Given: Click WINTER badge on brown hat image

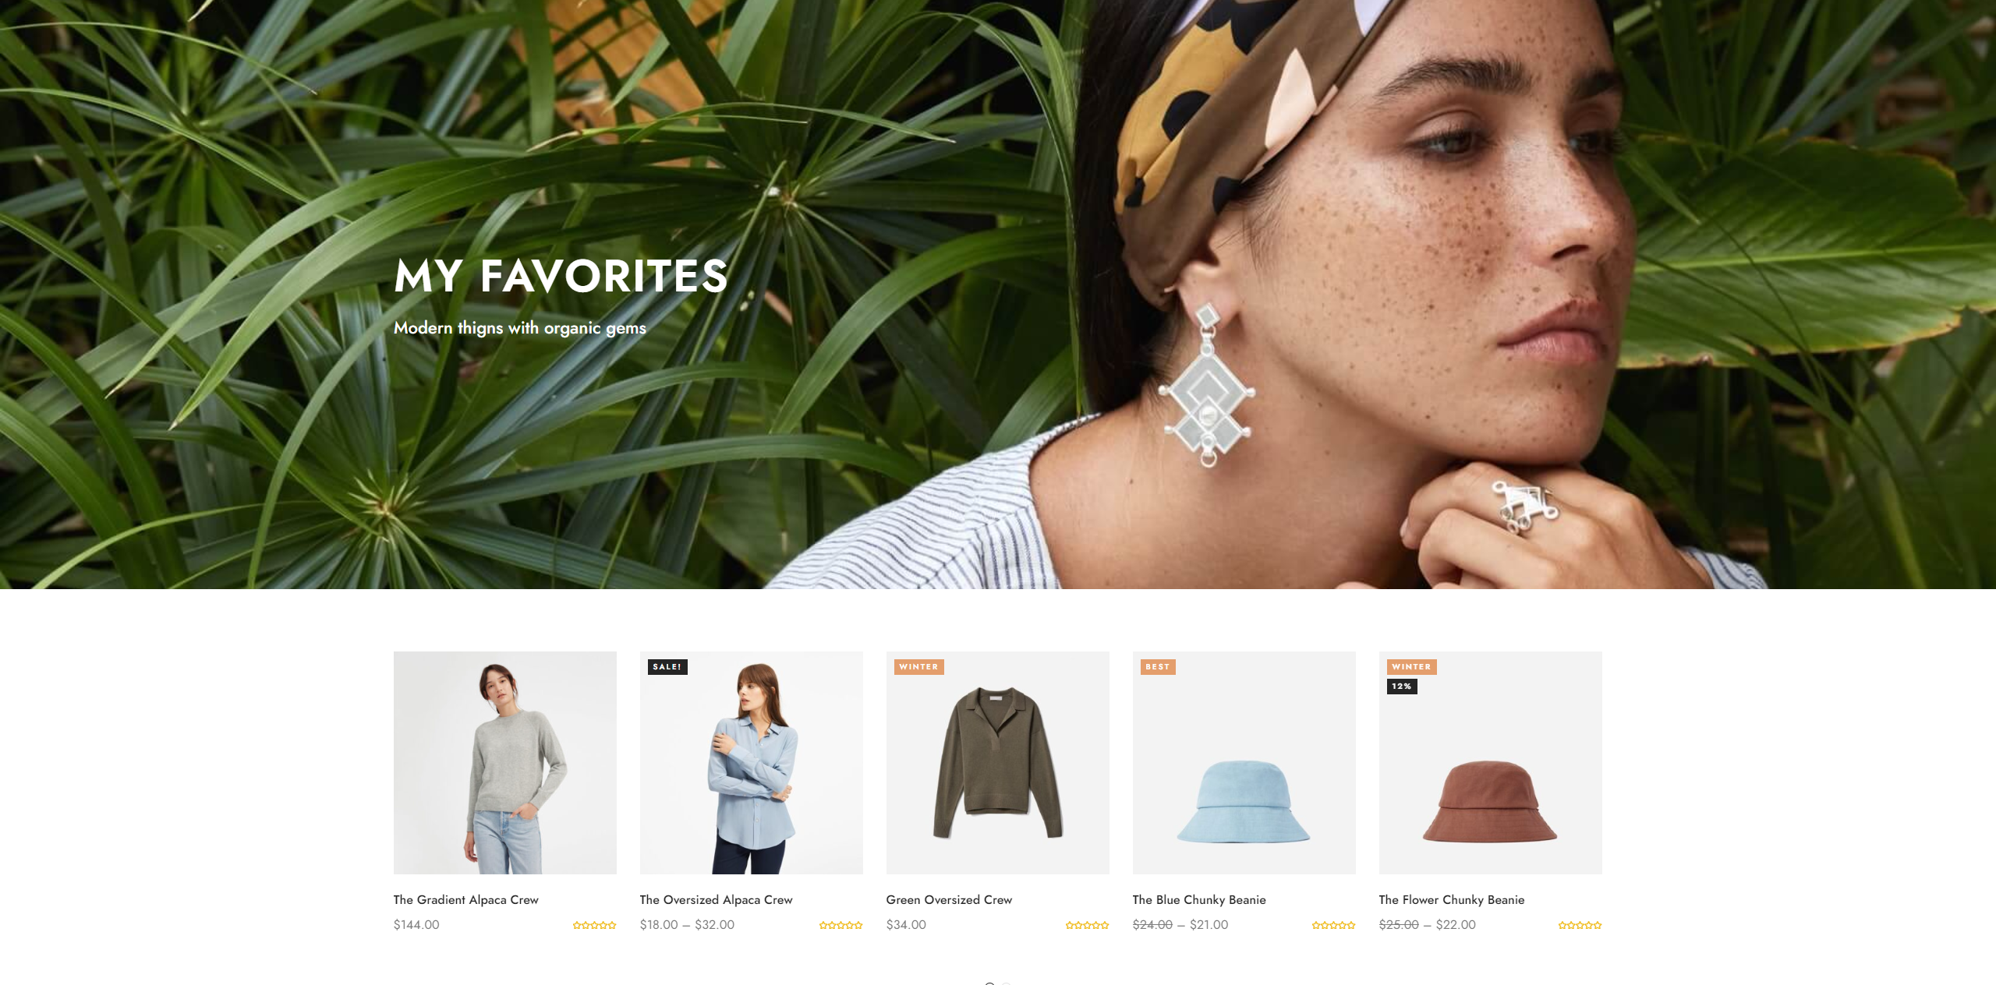Looking at the screenshot, I should pos(1411,667).
